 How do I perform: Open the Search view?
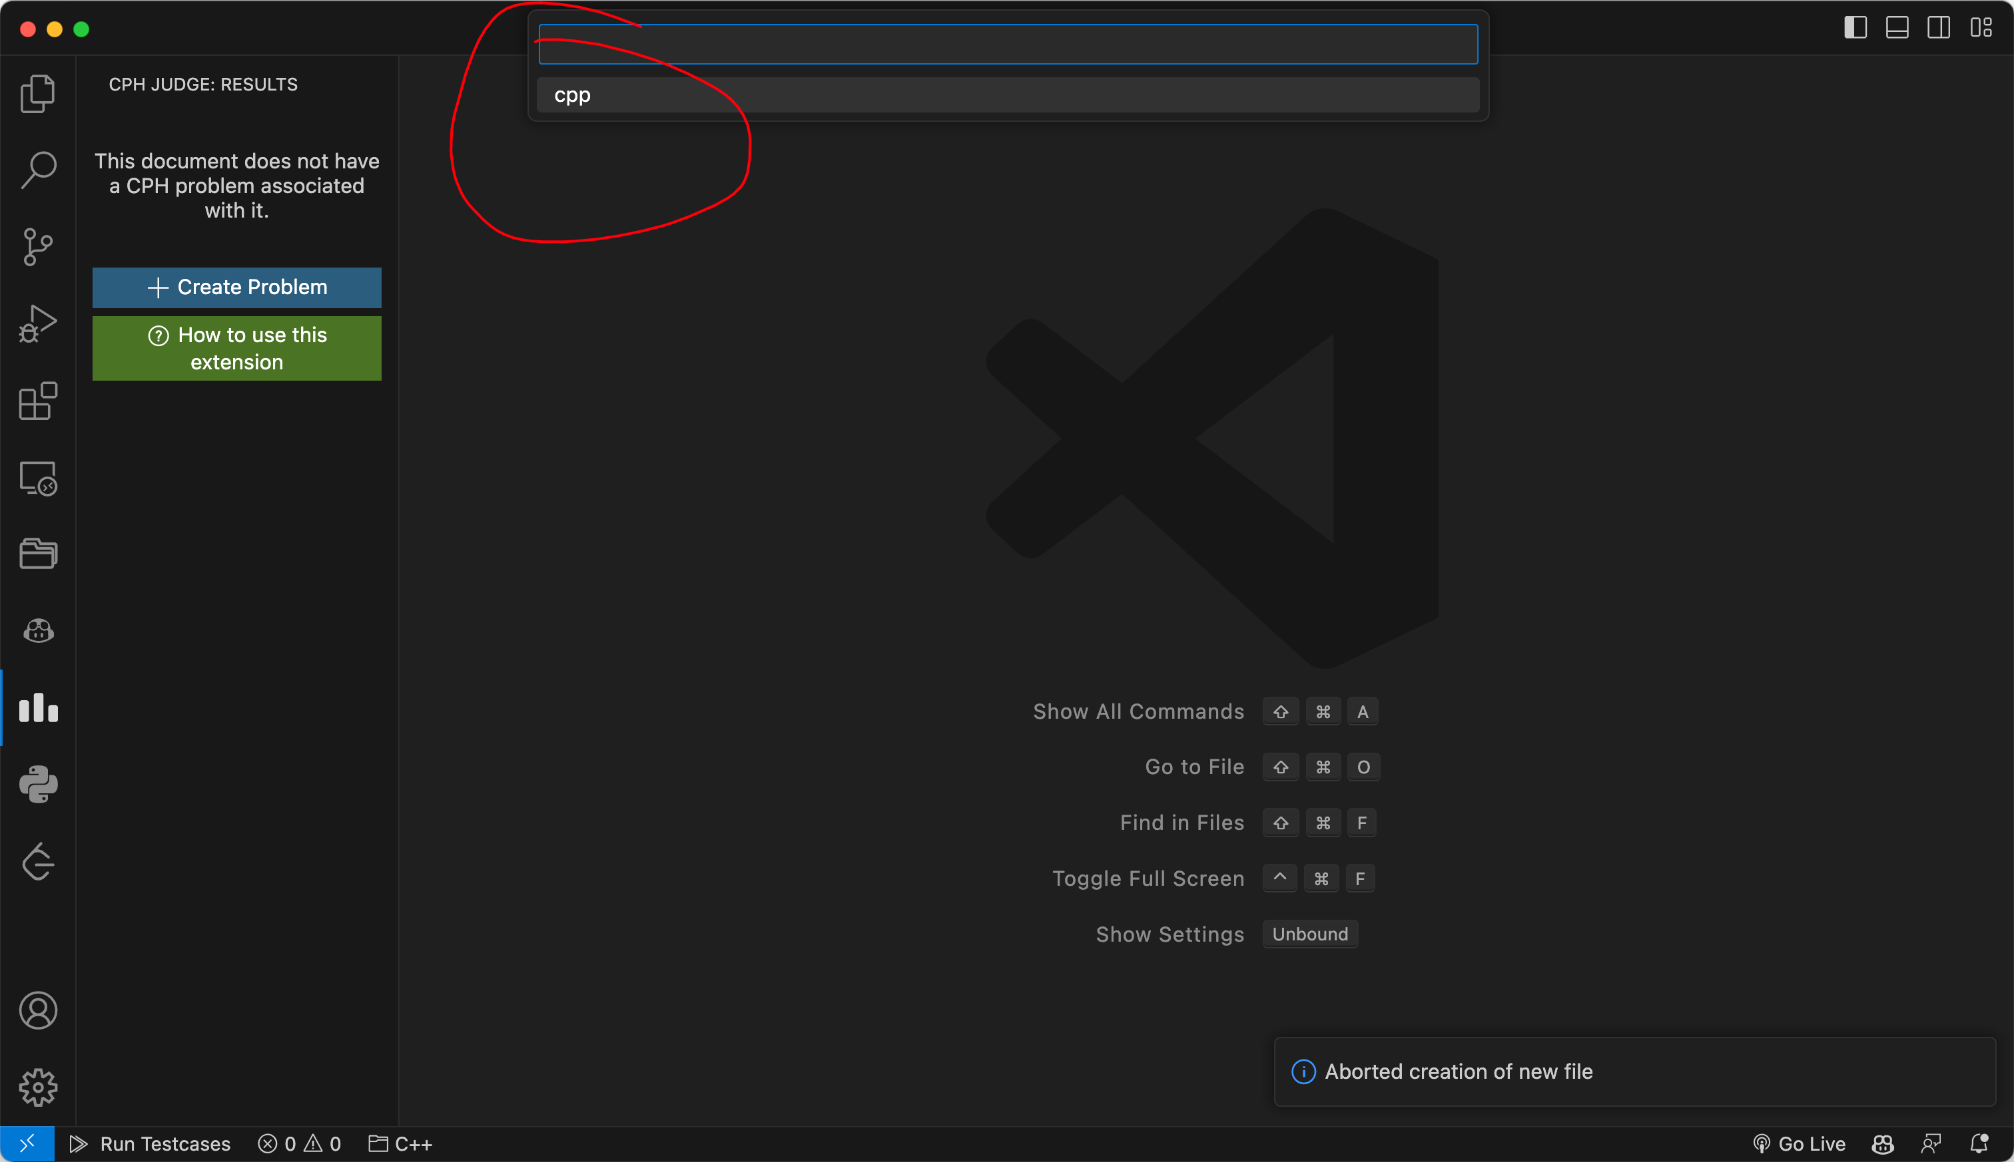coord(37,170)
